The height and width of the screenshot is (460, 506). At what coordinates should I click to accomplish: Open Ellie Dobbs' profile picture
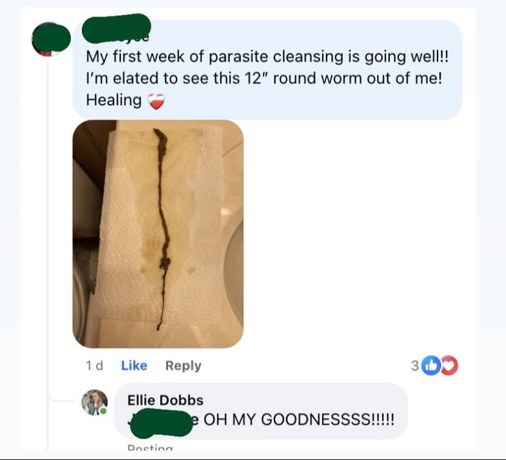tap(95, 402)
